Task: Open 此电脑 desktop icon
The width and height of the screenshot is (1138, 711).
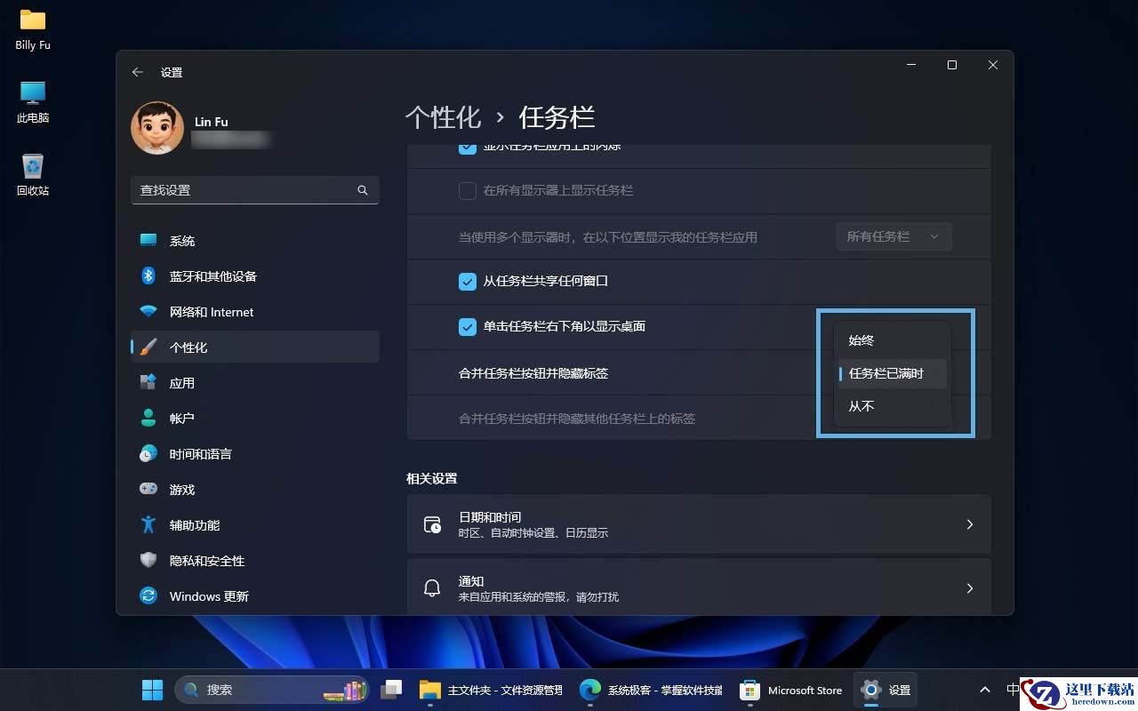Action: point(33,101)
